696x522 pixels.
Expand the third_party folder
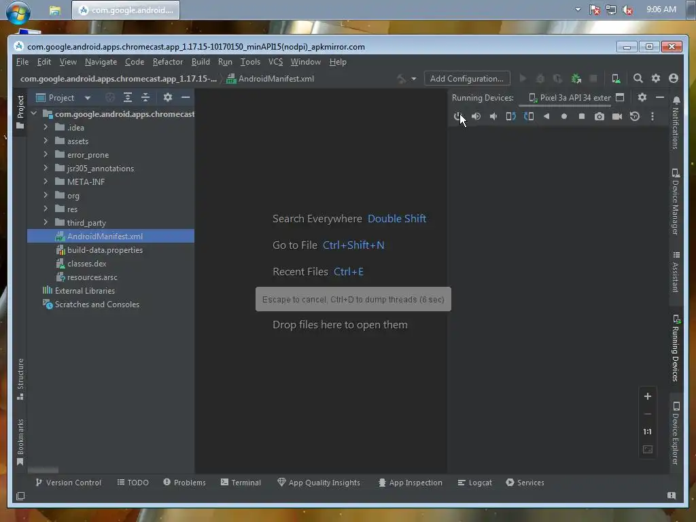46,222
